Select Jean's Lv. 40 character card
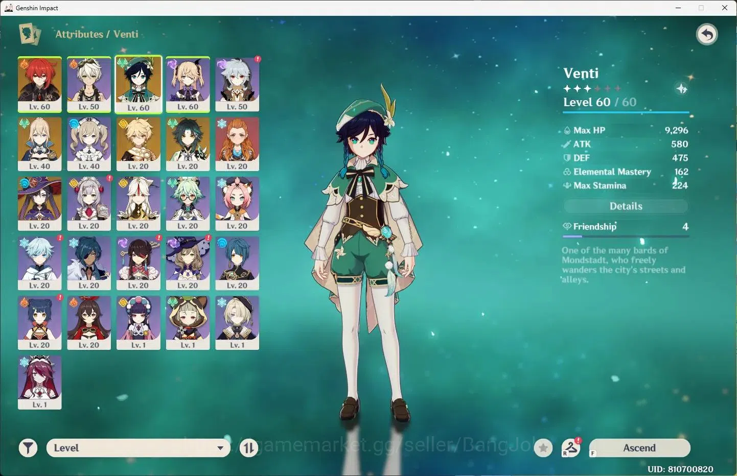Screen dimensions: 737x476 click(x=40, y=144)
